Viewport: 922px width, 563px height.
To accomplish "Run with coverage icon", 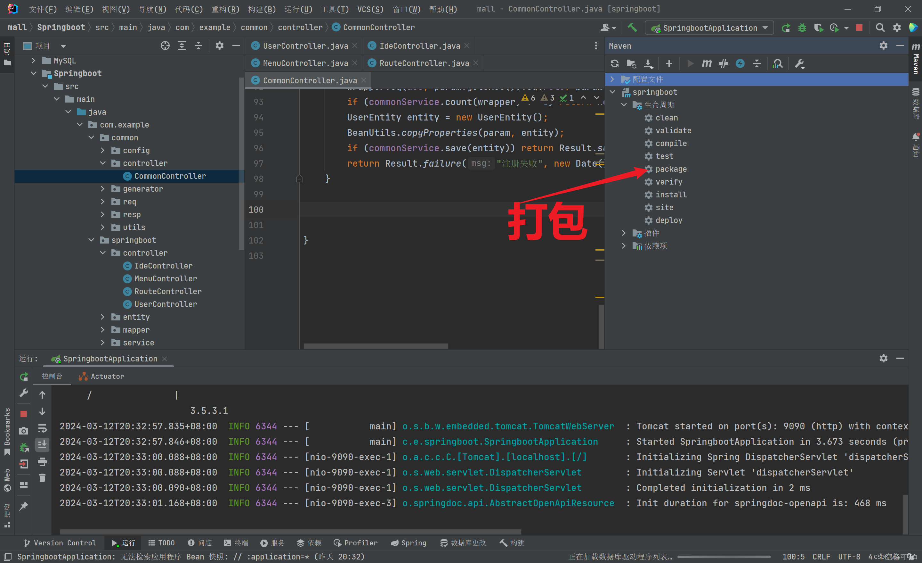I will [x=819, y=28].
